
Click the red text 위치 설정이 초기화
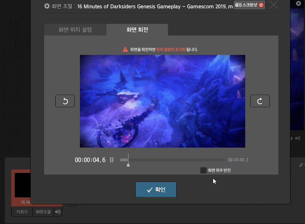[171, 49]
